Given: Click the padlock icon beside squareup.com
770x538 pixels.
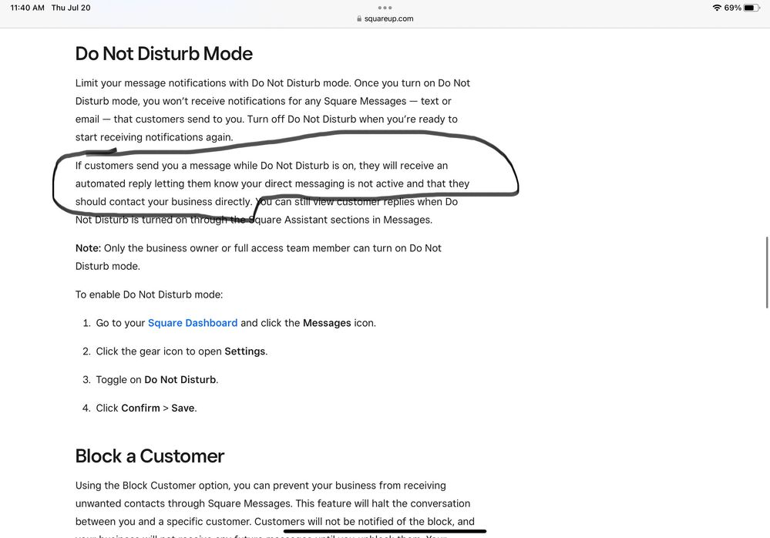Looking at the screenshot, I should (x=358, y=19).
